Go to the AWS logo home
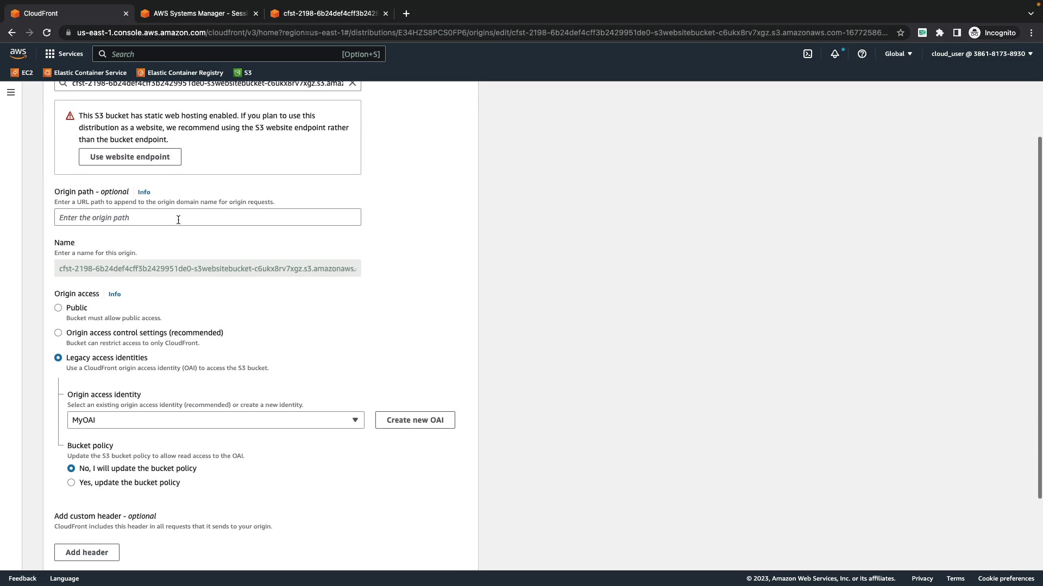Screen dimensions: 1043x586 pyautogui.click(x=18, y=54)
